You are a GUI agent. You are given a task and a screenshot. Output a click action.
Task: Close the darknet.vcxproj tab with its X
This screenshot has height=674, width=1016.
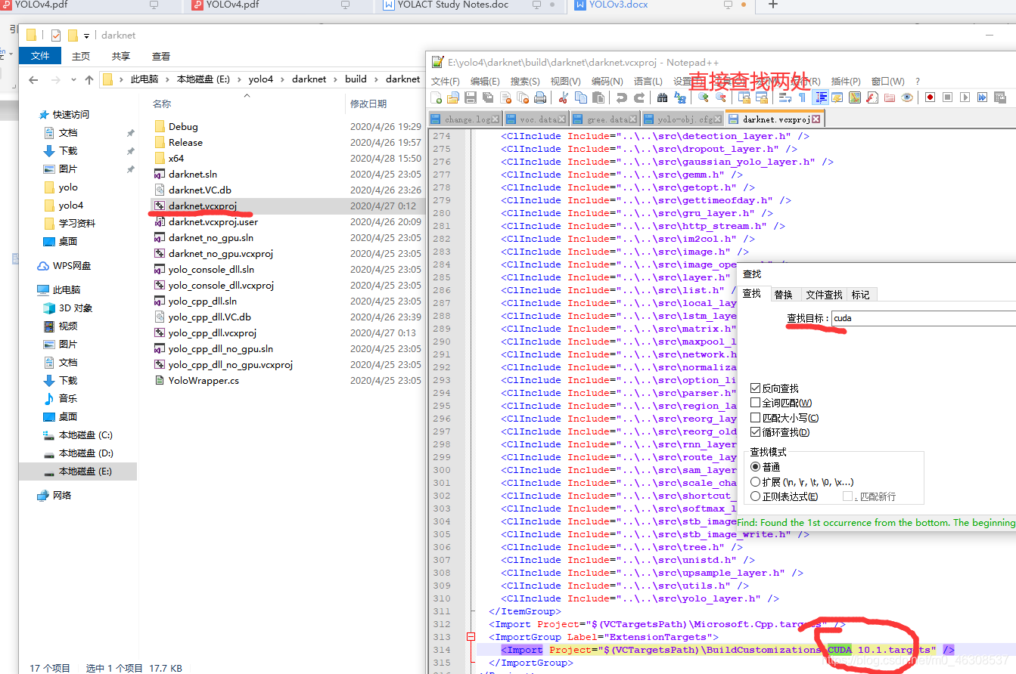pyautogui.click(x=816, y=119)
